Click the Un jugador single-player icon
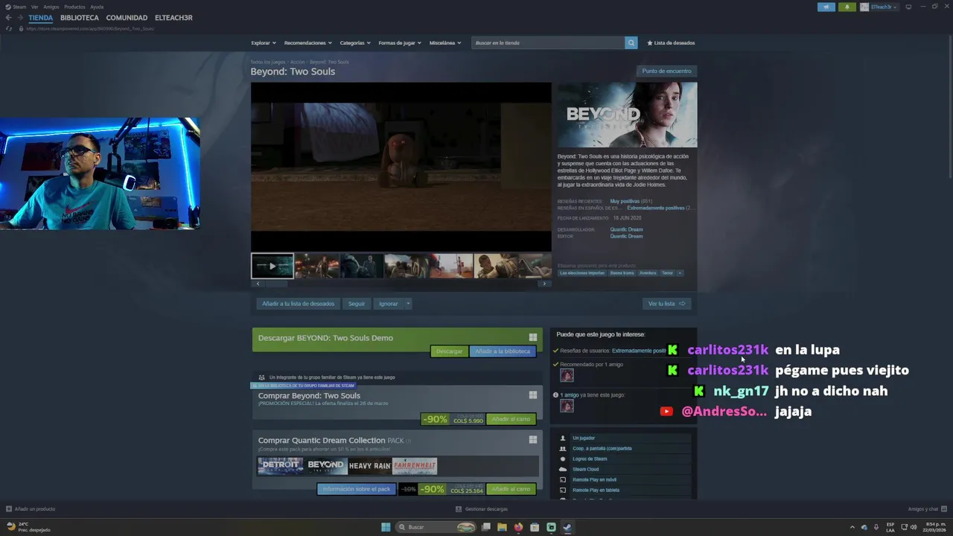 pyautogui.click(x=563, y=438)
